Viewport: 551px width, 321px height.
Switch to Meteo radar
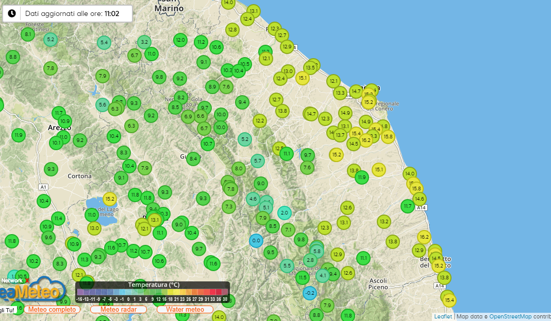pos(119,309)
